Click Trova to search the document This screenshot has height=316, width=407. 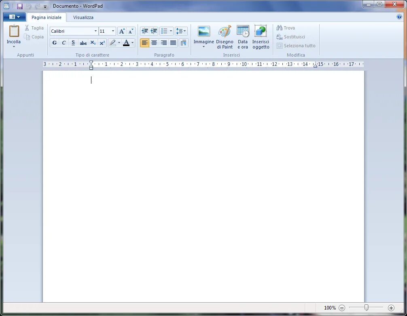(x=286, y=28)
